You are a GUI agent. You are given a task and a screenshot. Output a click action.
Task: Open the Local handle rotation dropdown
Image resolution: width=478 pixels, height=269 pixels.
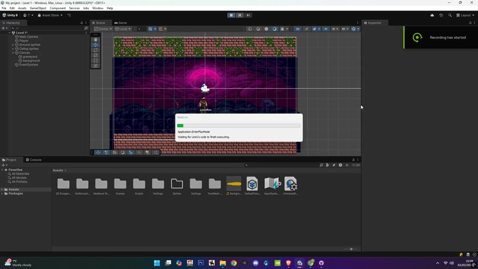pyautogui.click(x=123, y=29)
